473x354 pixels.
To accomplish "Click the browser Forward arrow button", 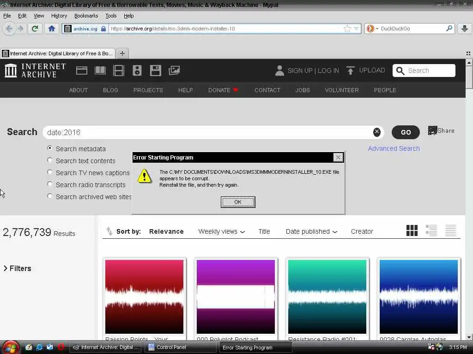I will tap(20, 29).
